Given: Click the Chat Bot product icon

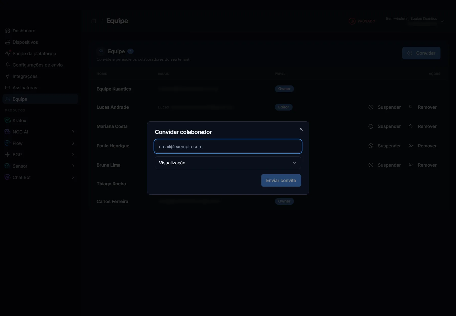Looking at the screenshot, I should click(8, 177).
